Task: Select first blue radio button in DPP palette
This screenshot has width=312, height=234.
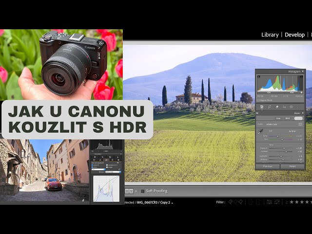Action: point(92,165)
